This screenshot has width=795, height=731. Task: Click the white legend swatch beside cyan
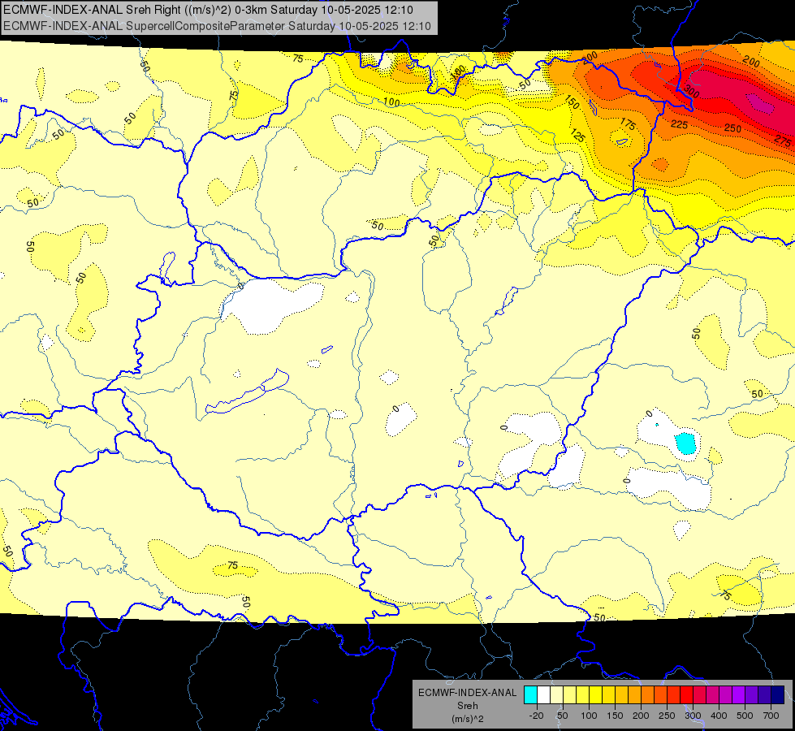click(543, 695)
